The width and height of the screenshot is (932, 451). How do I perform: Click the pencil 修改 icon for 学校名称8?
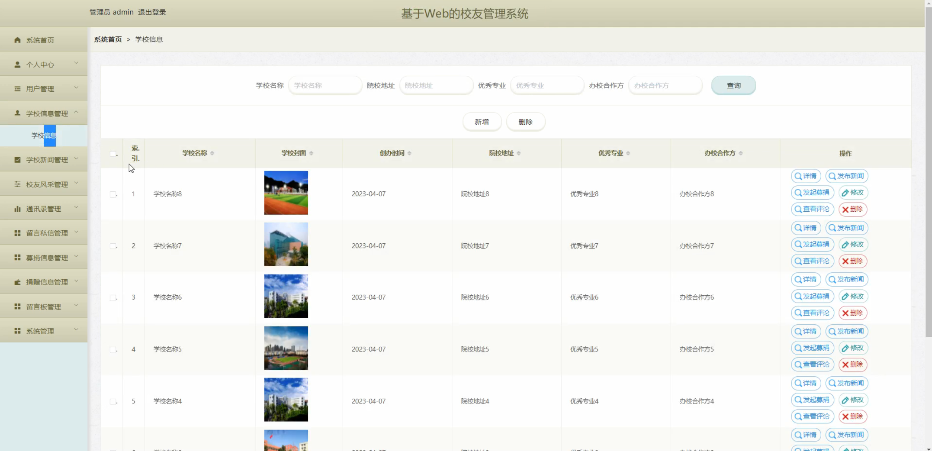[x=845, y=193]
